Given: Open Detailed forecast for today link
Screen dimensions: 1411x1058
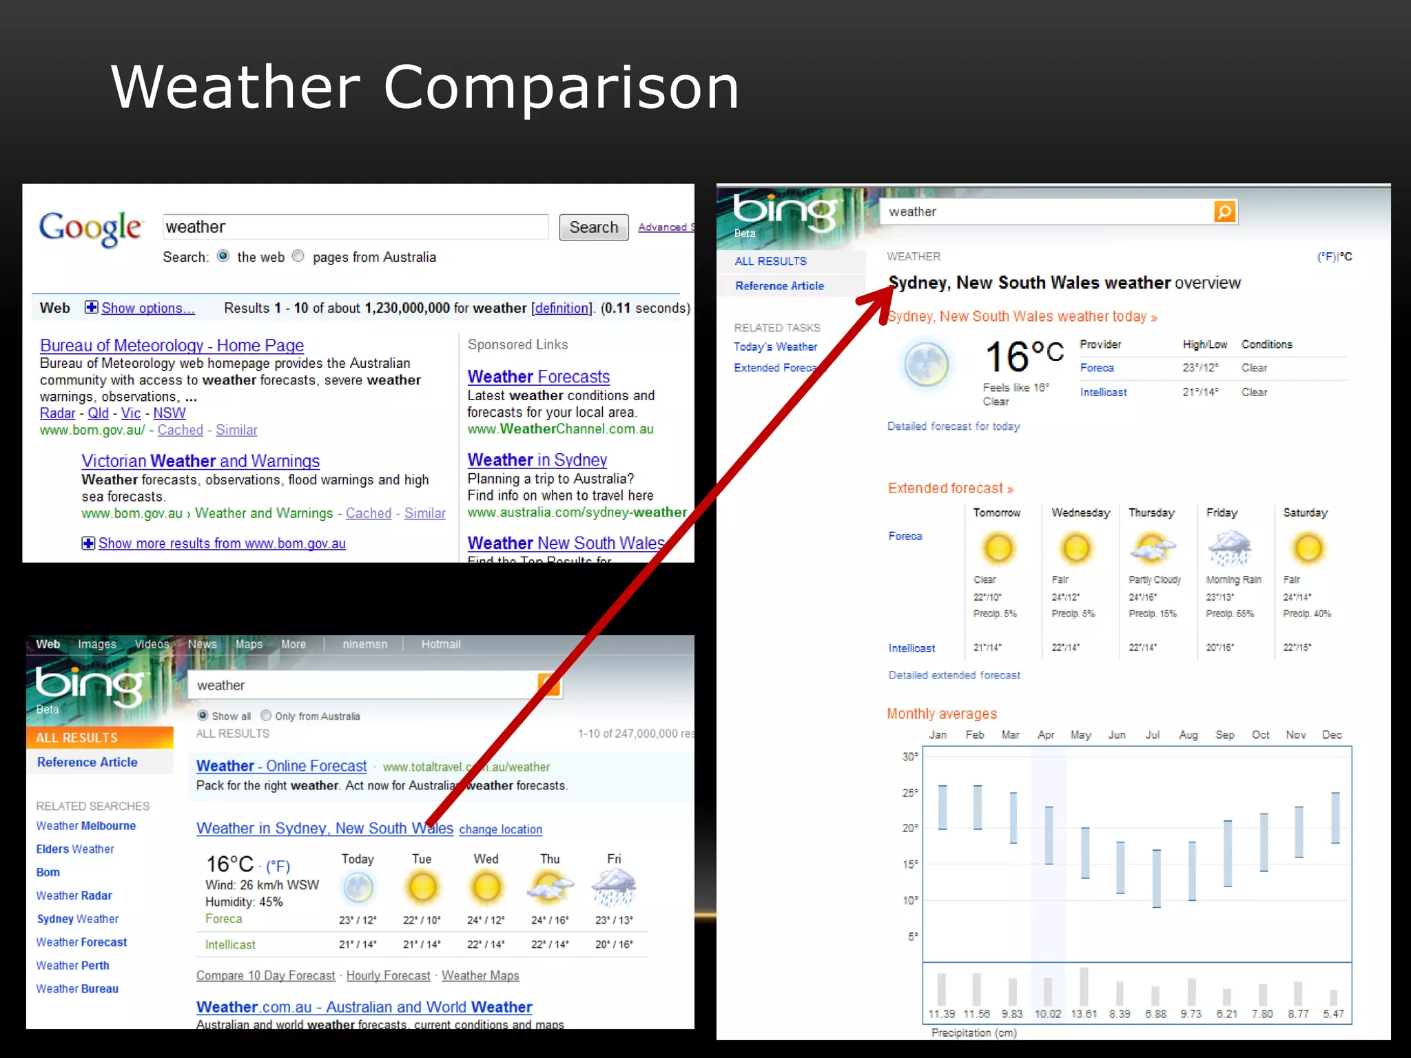Looking at the screenshot, I should pyautogui.click(x=954, y=426).
